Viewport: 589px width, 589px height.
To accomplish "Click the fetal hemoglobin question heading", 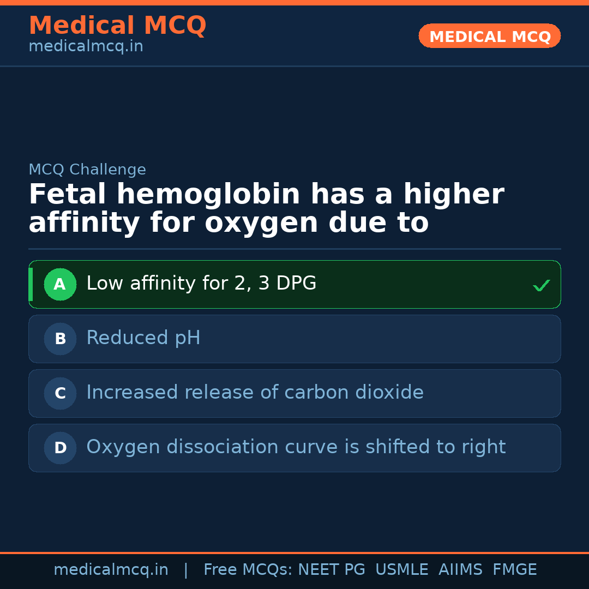I will 266,209.
